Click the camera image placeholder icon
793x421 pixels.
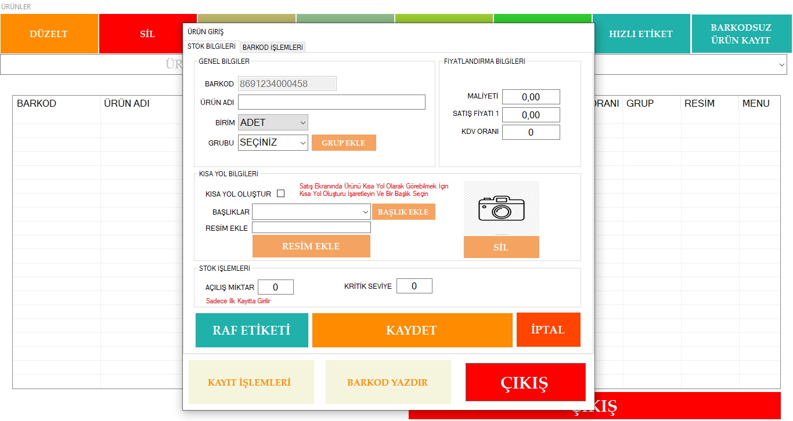[x=501, y=208]
